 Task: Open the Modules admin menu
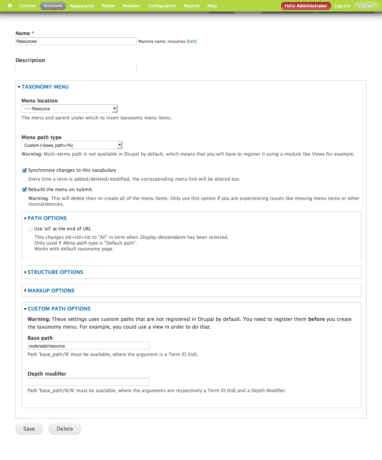pyautogui.click(x=131, y=6)
